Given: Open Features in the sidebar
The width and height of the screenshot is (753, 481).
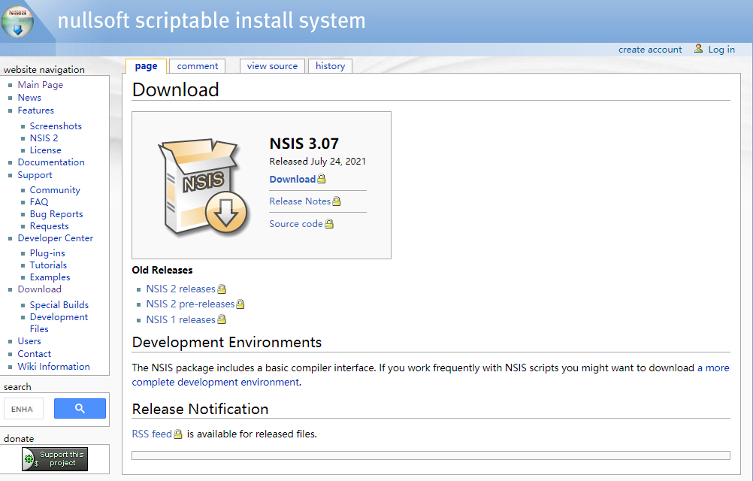Looking at the screenshot, I should tap(35, 110).
